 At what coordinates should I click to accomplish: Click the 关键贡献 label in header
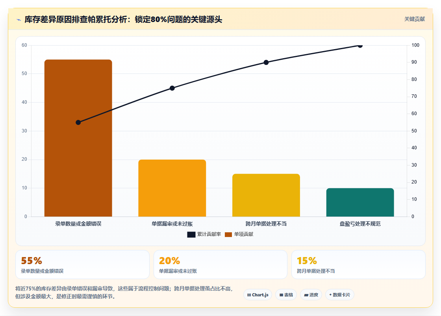click(x=414, y=19)
